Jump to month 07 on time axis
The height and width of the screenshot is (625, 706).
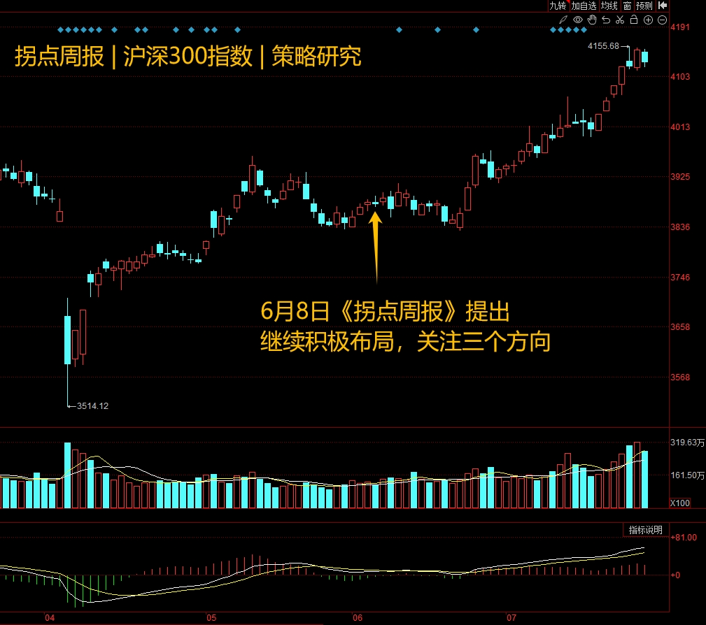[x=511, y=618]
